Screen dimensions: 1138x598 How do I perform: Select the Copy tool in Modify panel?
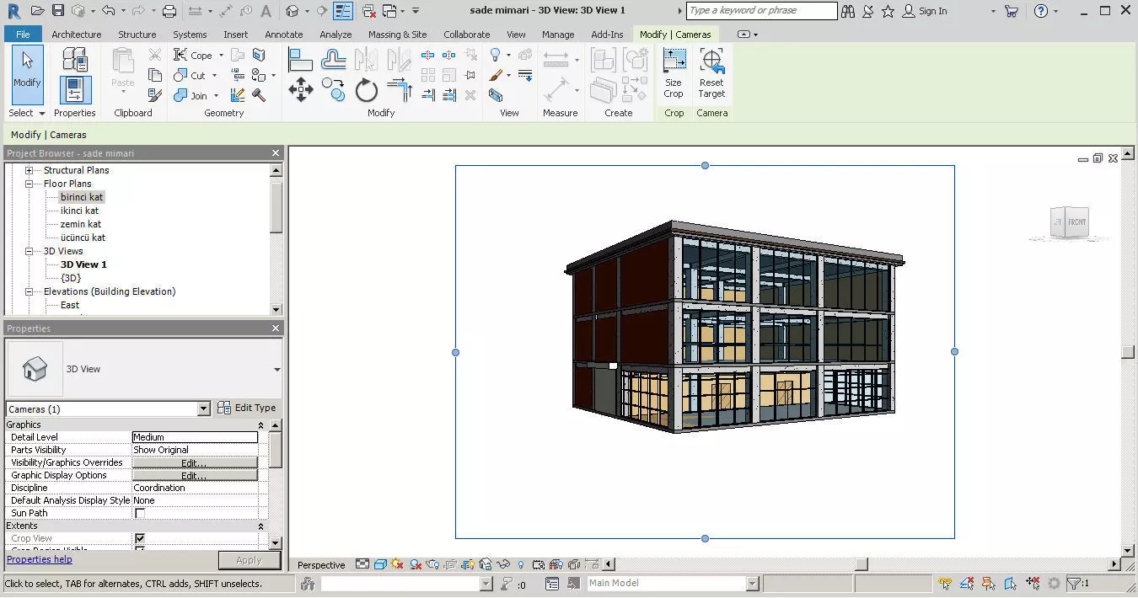(x=334, y=90)
